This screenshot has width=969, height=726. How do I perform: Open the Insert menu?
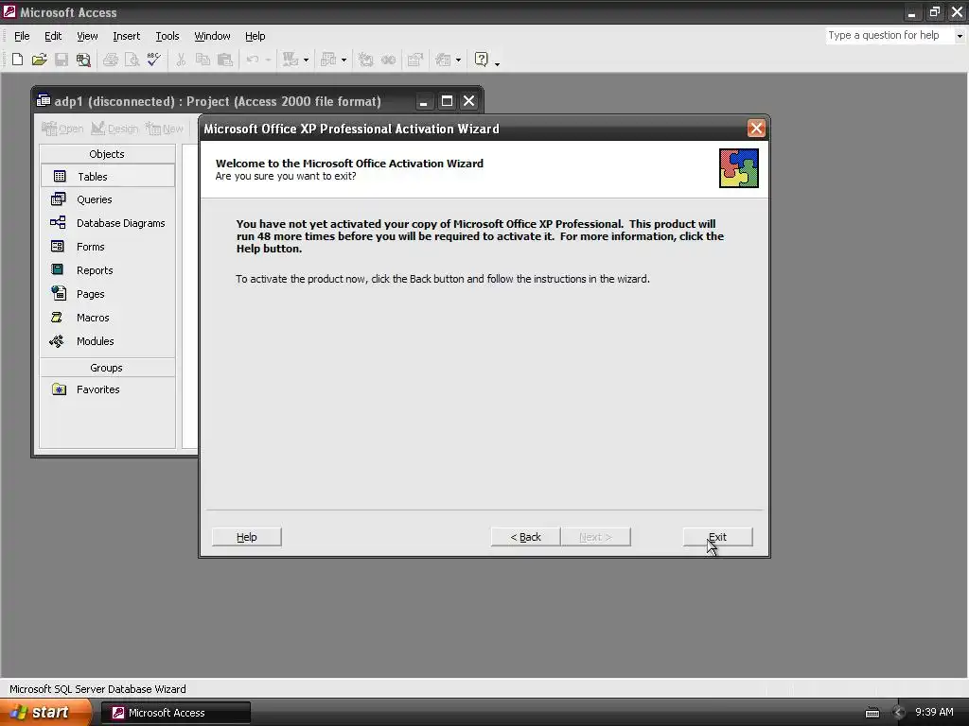pos(126,36)
